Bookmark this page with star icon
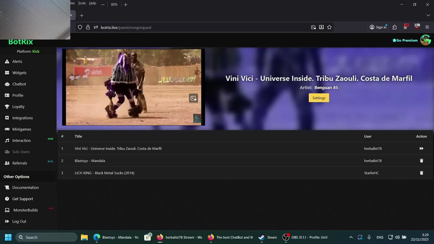Image resolution: width=434 pixels, height=244 pixels. click(329, 27)
